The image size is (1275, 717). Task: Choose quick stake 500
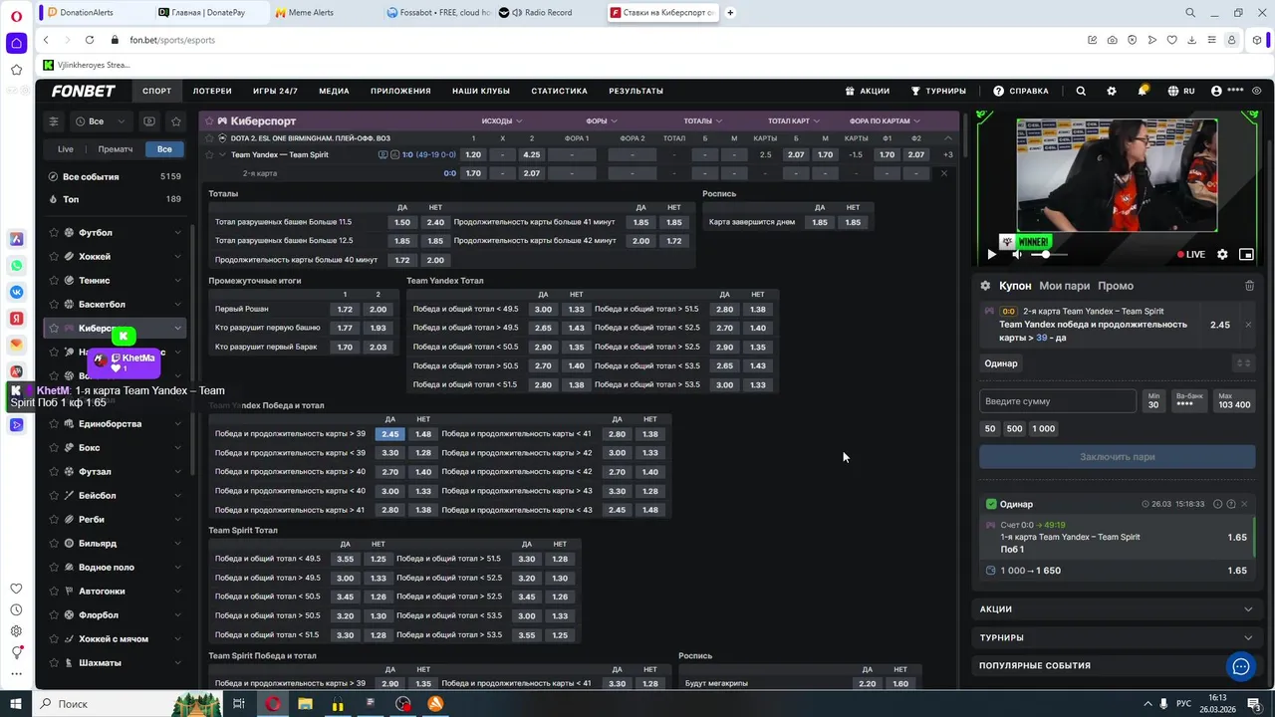click(1014, 428)
